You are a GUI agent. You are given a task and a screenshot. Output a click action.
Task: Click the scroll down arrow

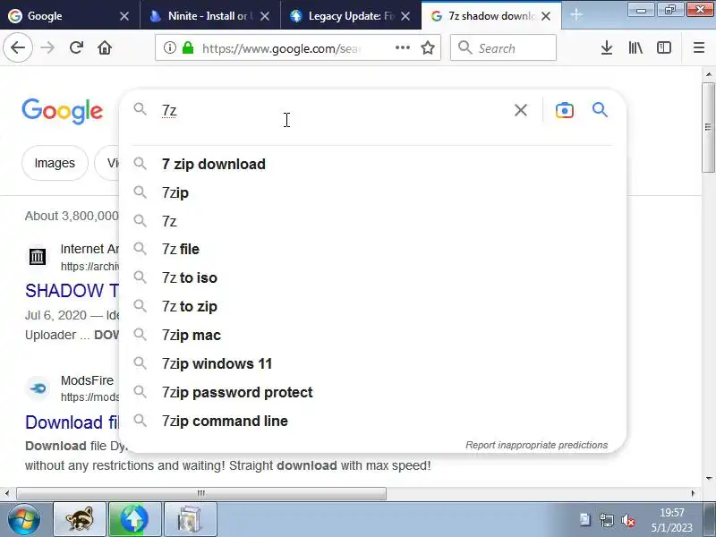click(708, 479)
